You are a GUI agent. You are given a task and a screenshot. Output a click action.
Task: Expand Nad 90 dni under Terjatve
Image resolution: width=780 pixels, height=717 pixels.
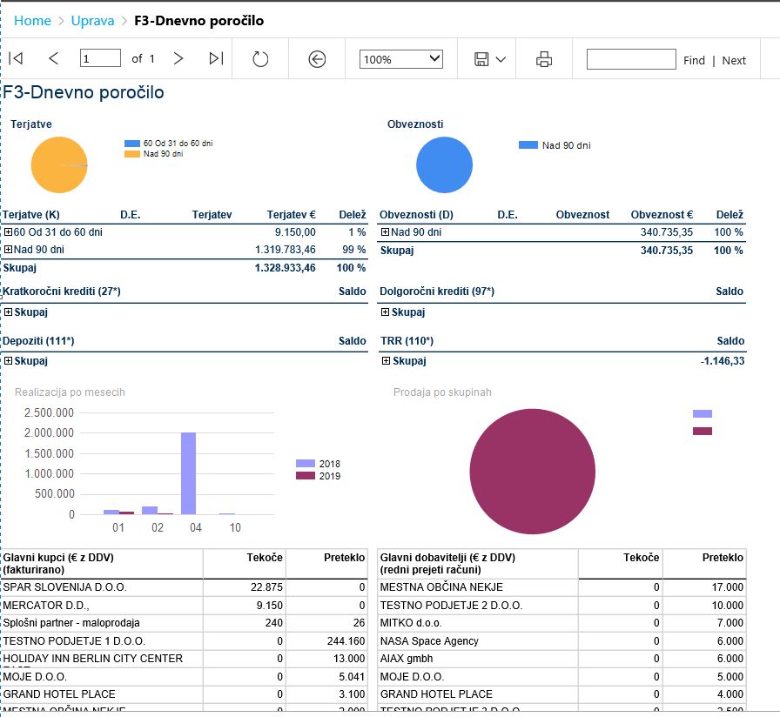[8, 249]
